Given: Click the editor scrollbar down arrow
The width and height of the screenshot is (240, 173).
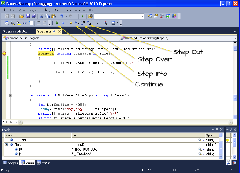Looking at the screenshot, I should click(235, 117).
